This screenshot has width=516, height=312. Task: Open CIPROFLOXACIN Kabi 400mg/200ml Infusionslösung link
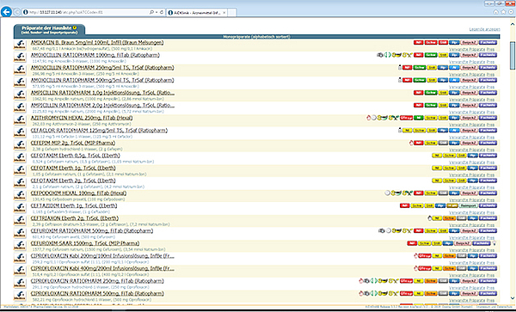coord(102,269)
